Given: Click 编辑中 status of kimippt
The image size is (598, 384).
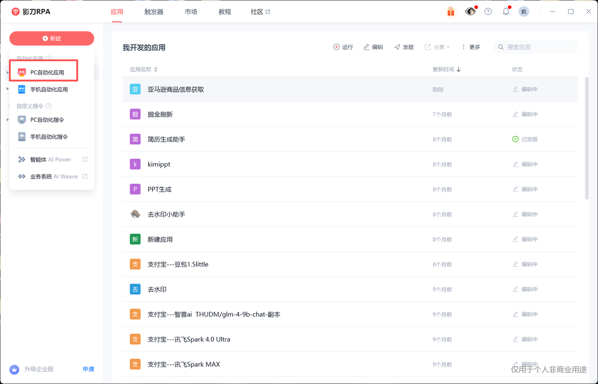Looking at the screenshot, I should [525, 164].
